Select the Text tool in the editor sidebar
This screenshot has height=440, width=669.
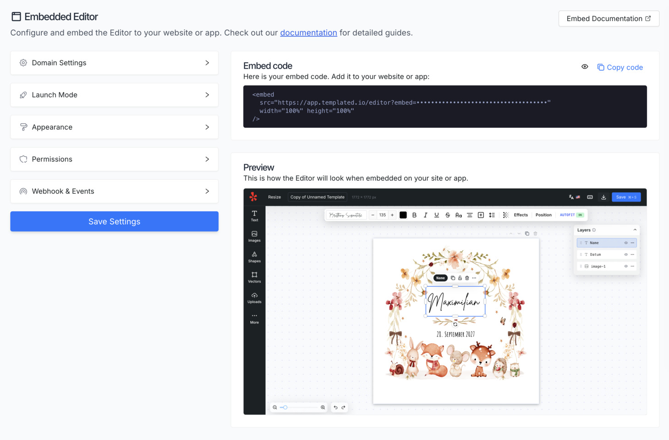click(254, 215)
